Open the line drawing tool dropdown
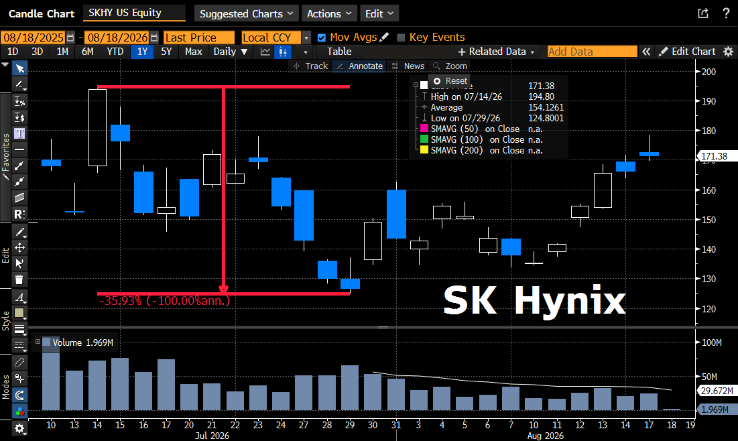This screenshot has height=441, width=738. point(19,84)
